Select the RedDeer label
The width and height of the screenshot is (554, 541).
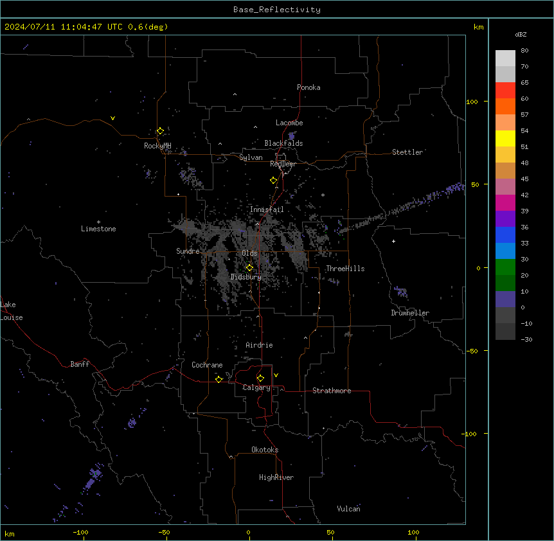(x=283, y=164)
